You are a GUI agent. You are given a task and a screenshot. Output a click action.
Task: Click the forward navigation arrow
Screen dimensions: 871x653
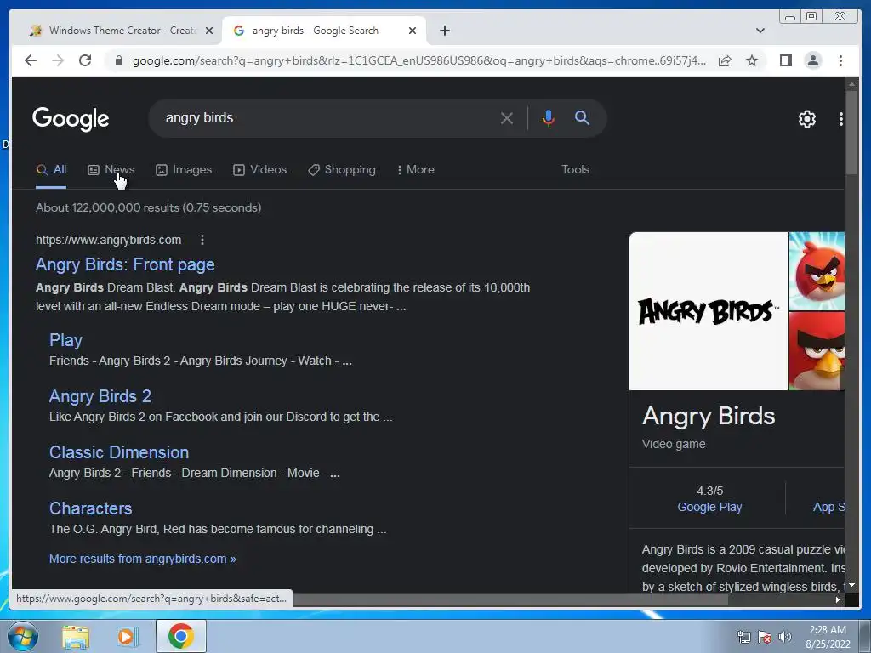click(x=58, y=60)
